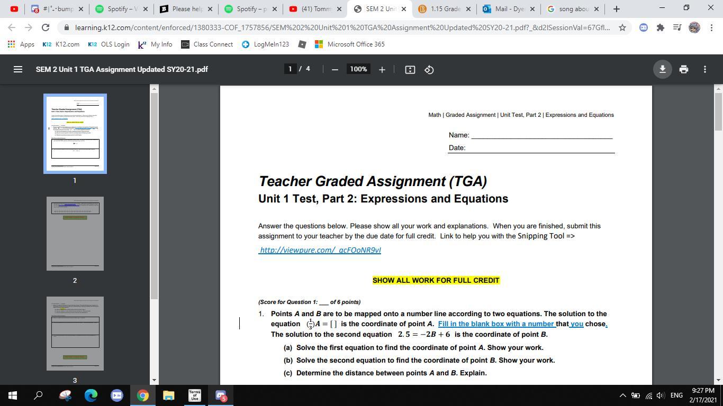Screen dimensions: 723x406
Task: Open Discord from taskbar
Action: 221,395
